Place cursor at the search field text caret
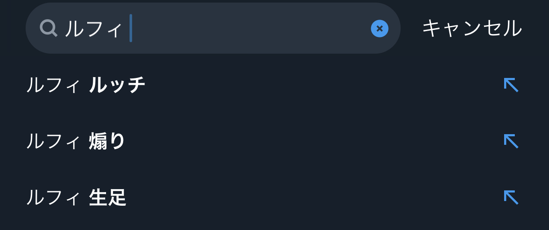549x230 pixels. coord(131,29)
